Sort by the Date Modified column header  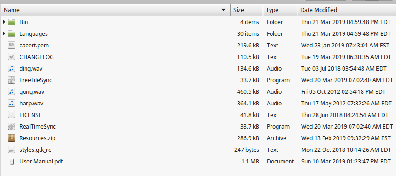pos(347,10)
